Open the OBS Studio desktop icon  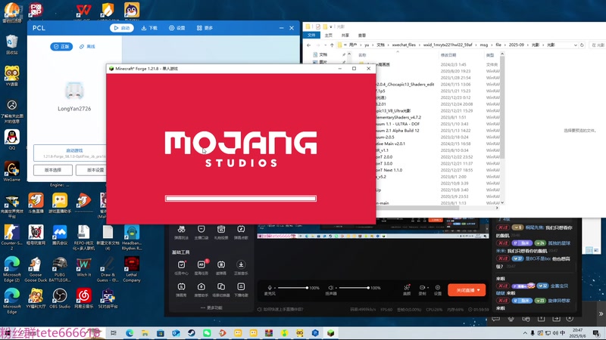coord(60,298)
